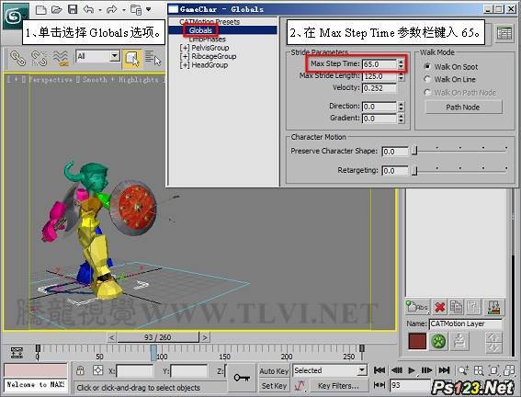
Task: Open the Quick Access Toolbar customize arrow
Action: point(149,9)
